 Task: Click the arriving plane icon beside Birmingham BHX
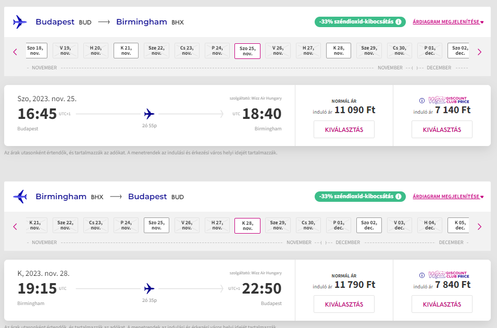(x=20, y=197)
